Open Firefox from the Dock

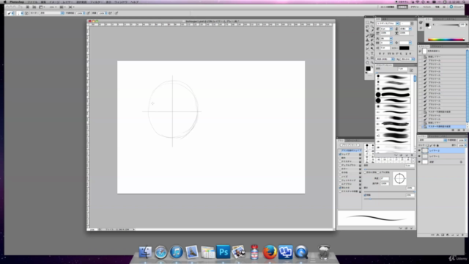click(270, 252)
